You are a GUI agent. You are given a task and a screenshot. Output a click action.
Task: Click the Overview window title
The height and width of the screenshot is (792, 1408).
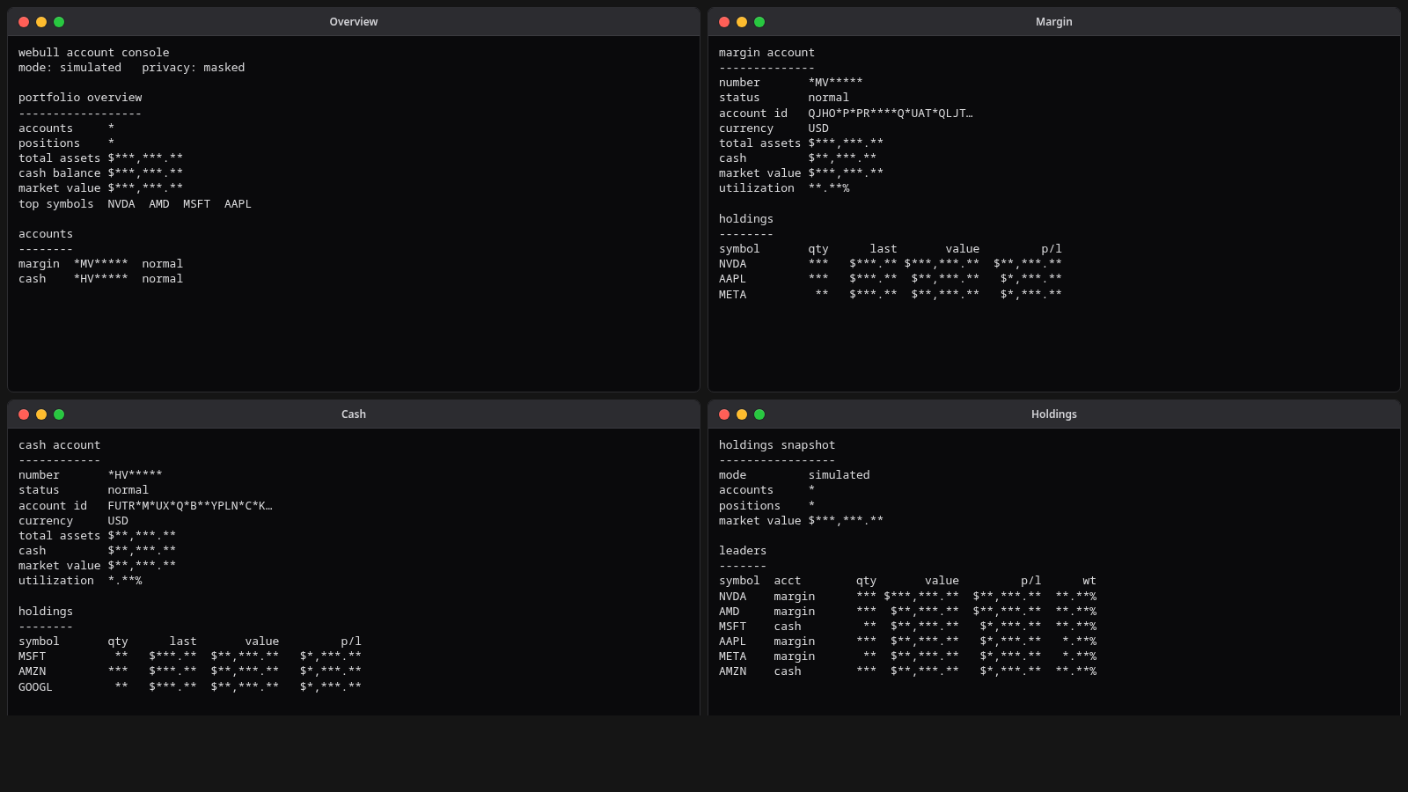click(x=354, y=22)
